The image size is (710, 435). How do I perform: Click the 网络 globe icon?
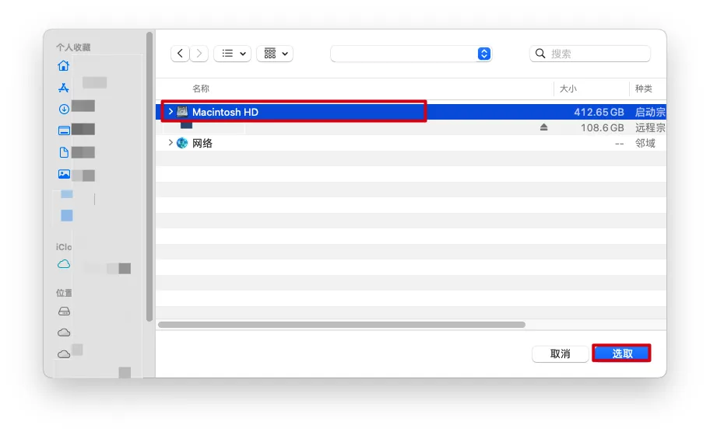coord(182,143)
